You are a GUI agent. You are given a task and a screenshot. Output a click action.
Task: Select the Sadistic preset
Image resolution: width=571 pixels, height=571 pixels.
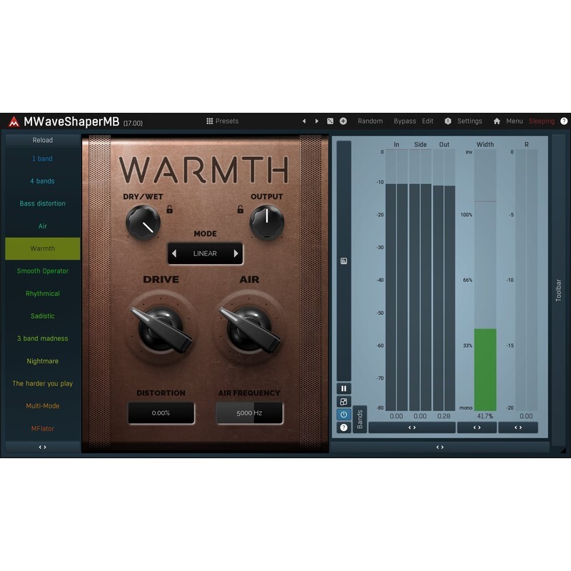(x=43, y=316)
